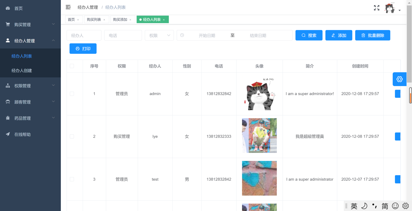
Task: Click the 添加 add button
Action: tap(339, 35)
